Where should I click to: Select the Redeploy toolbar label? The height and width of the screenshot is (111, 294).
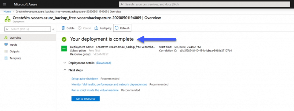106,28
